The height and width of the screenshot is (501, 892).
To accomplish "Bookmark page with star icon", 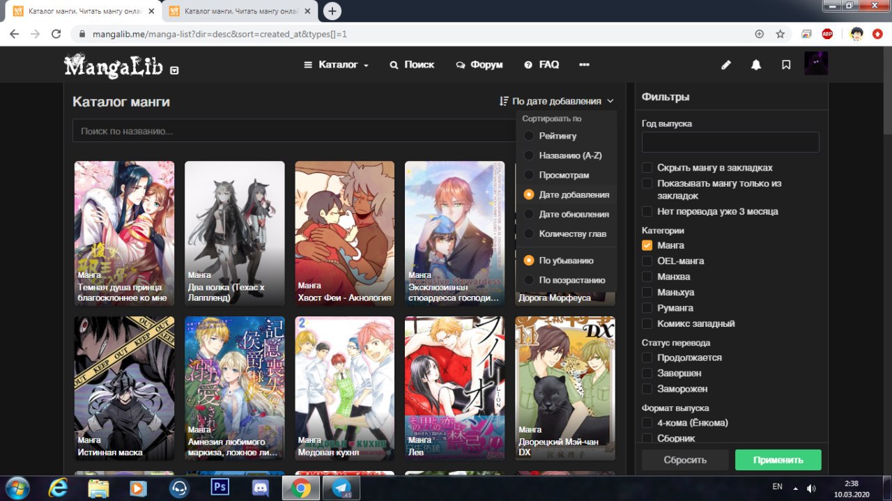I will [780, 33].
